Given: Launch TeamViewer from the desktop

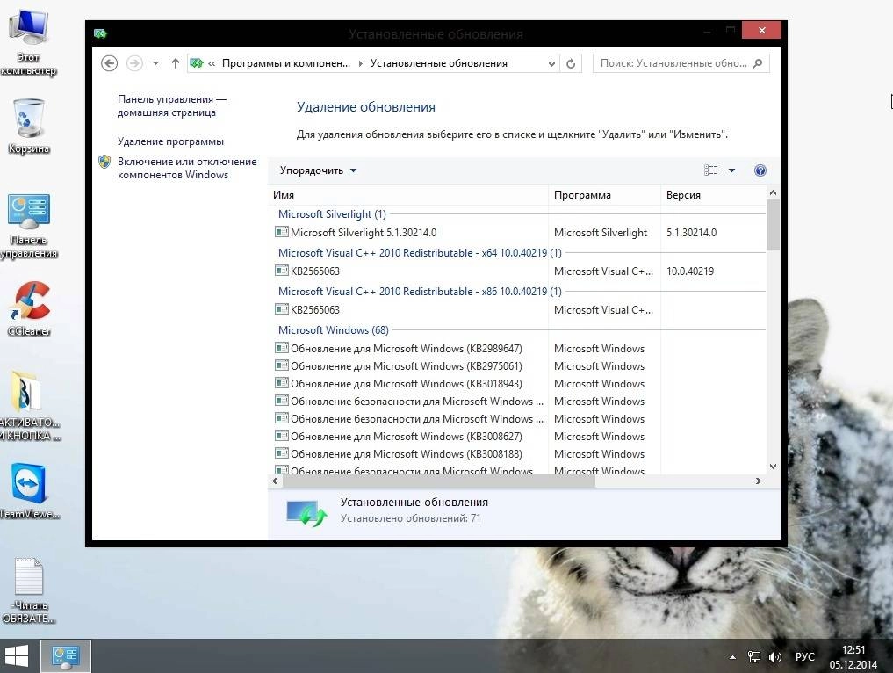Looking at the screenshot, I should tap(29, 491).
